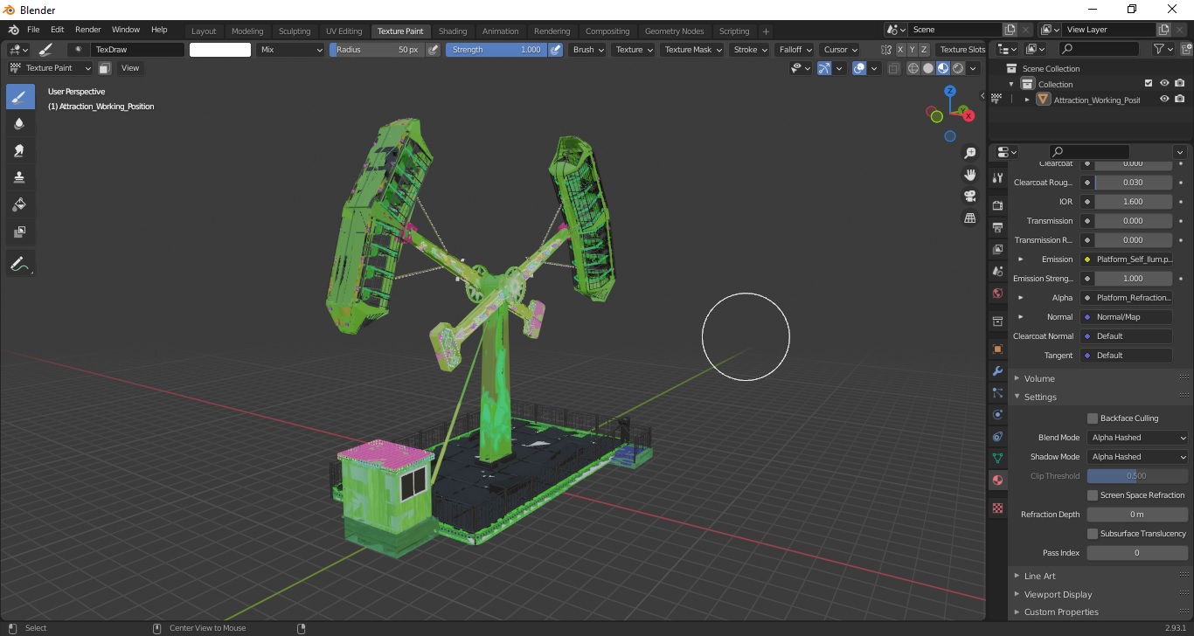Open the Modifier properties tab

coord(998,370)
